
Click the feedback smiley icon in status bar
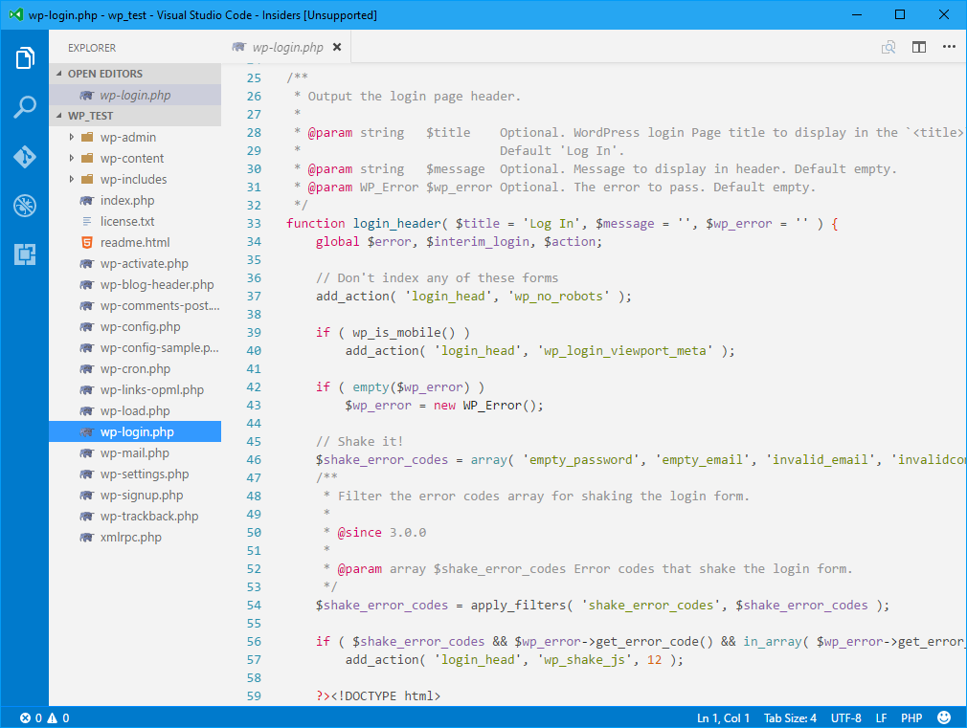(x=944, y=717)
